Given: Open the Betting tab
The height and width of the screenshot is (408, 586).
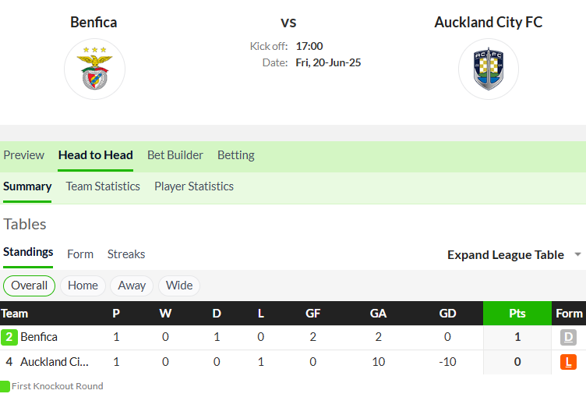Looking at the screenshot, I should [x=236, y=155].
